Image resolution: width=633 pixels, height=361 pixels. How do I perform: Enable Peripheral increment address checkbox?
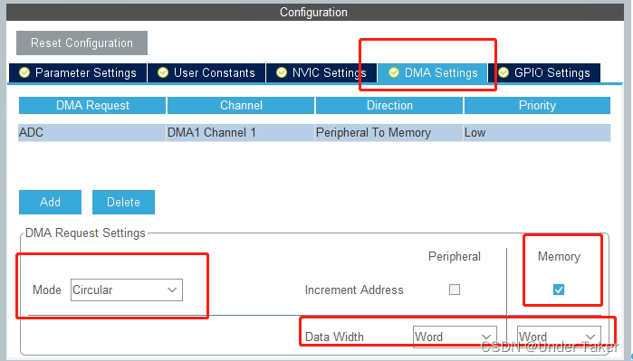click(x=455, y=290)
